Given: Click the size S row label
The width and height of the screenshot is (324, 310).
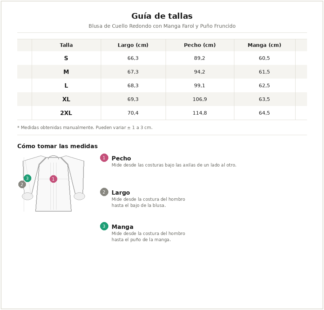Looking at the screenshot, I should (66, 58).
